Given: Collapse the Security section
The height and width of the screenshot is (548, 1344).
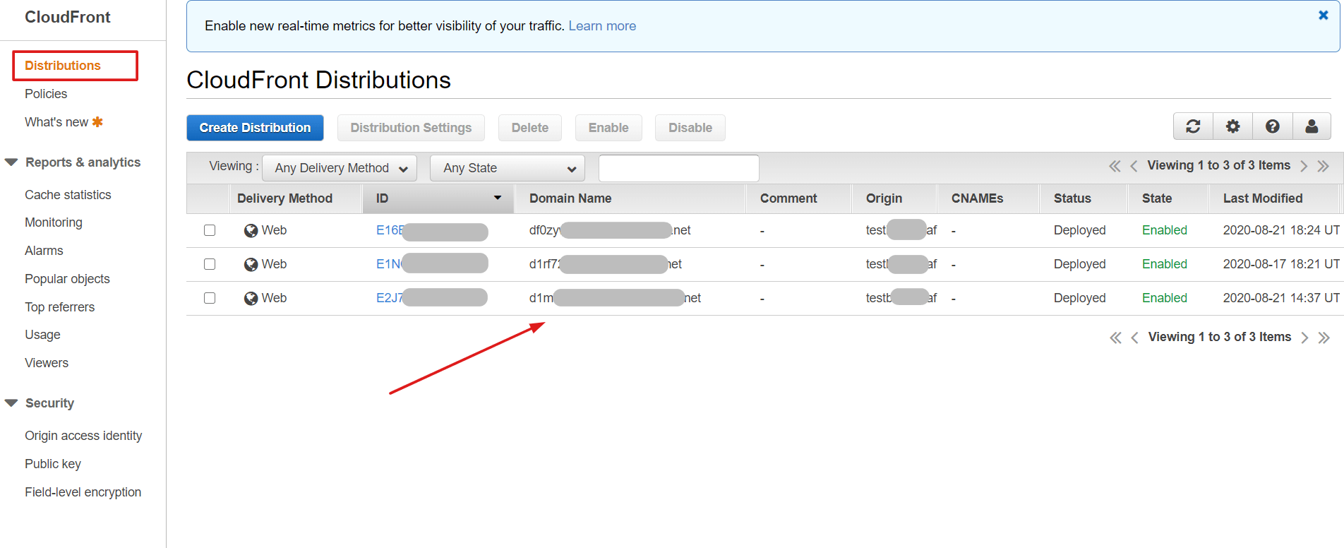Looking at the screenshot, I should (x=11, y=403).
